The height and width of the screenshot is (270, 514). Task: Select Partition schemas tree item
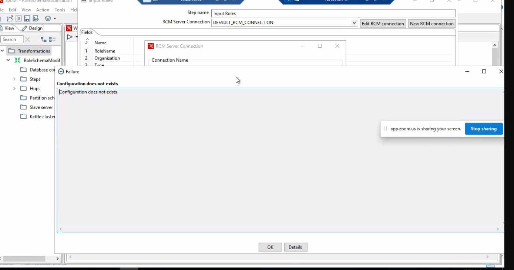pos(42,98)
